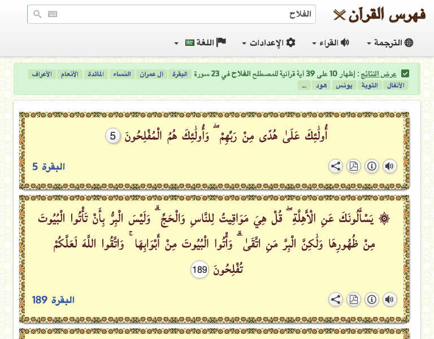Export Al-Baqarah verse 189 as PDF
Viewport: 434px width, 339px height.
354,299
